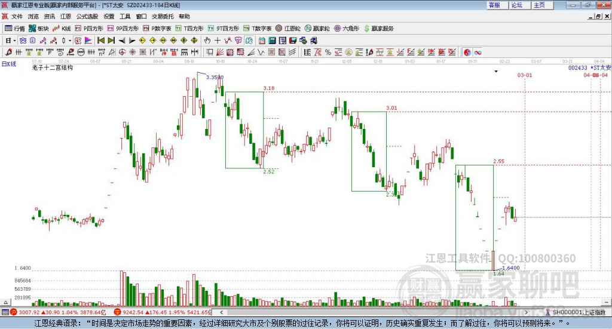Select the Gann fan angle lines tool
The height and width of the screenshot is (329, 612).
(220, 52)
